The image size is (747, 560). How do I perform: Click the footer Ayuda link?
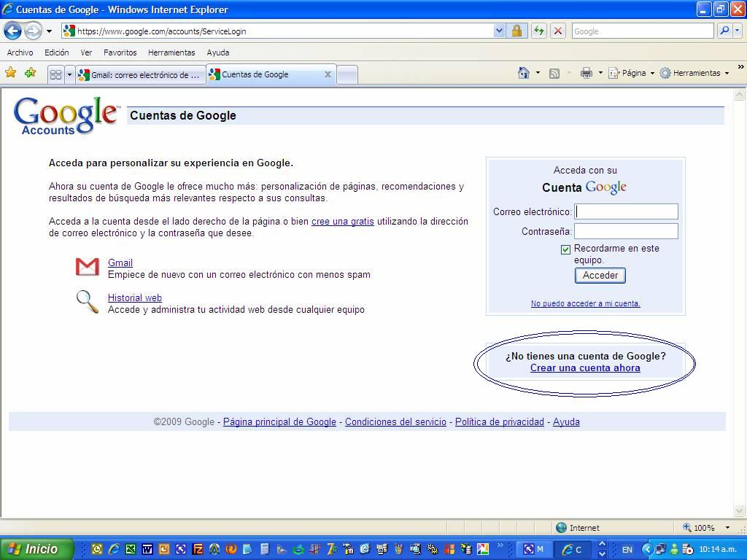566,422
